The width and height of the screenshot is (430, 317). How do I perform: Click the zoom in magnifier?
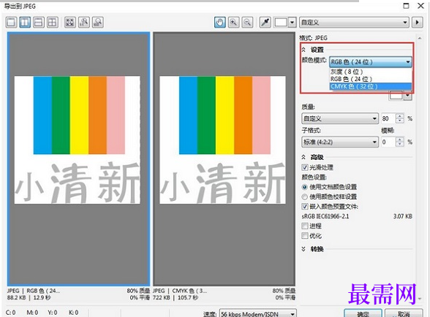tap(234, 22)
